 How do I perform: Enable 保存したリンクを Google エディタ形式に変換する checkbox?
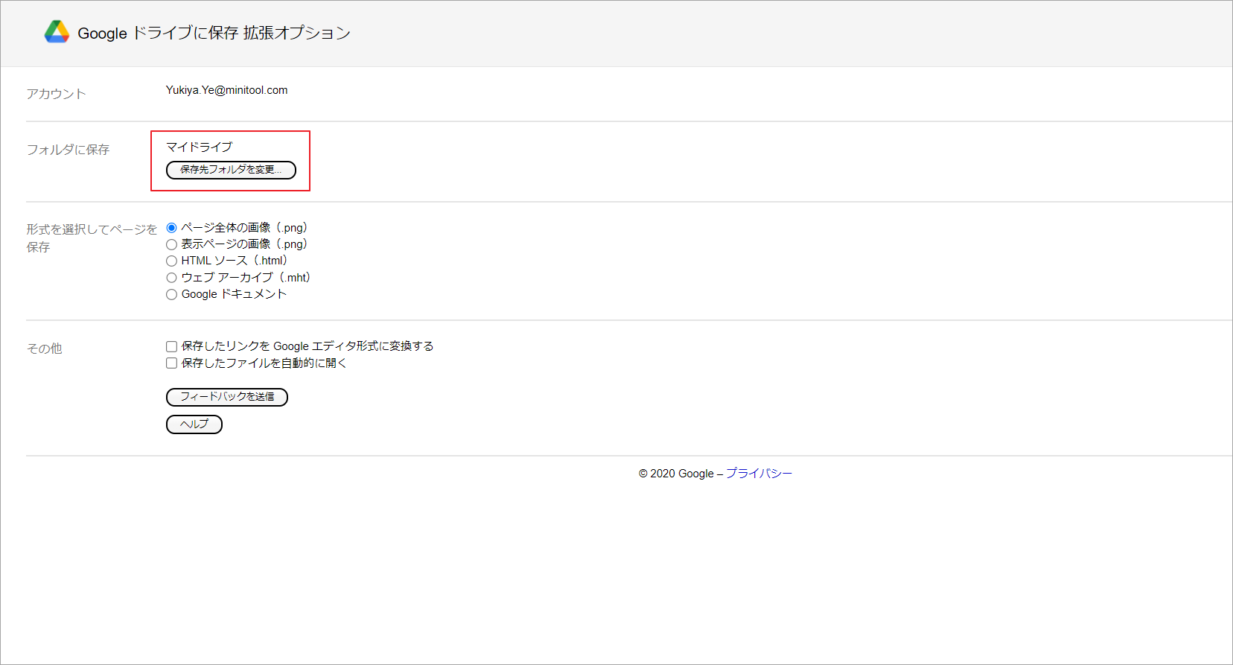[171, 346]
